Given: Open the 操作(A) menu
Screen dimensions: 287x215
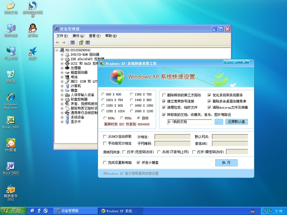Looking at the screenshot, I should coord(79,36).
